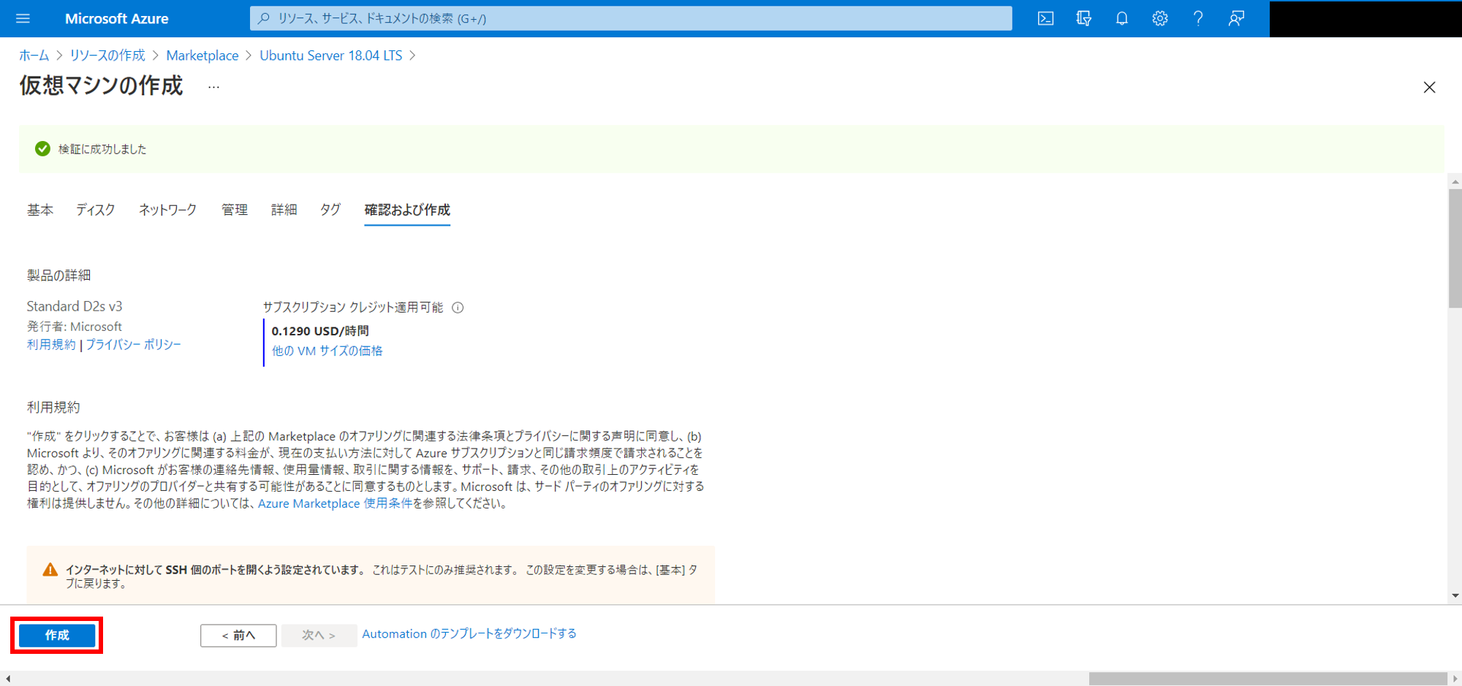Screen dimensions: 1462x686
Task: Click the subscription credit info icon
Action: point(458,308)
